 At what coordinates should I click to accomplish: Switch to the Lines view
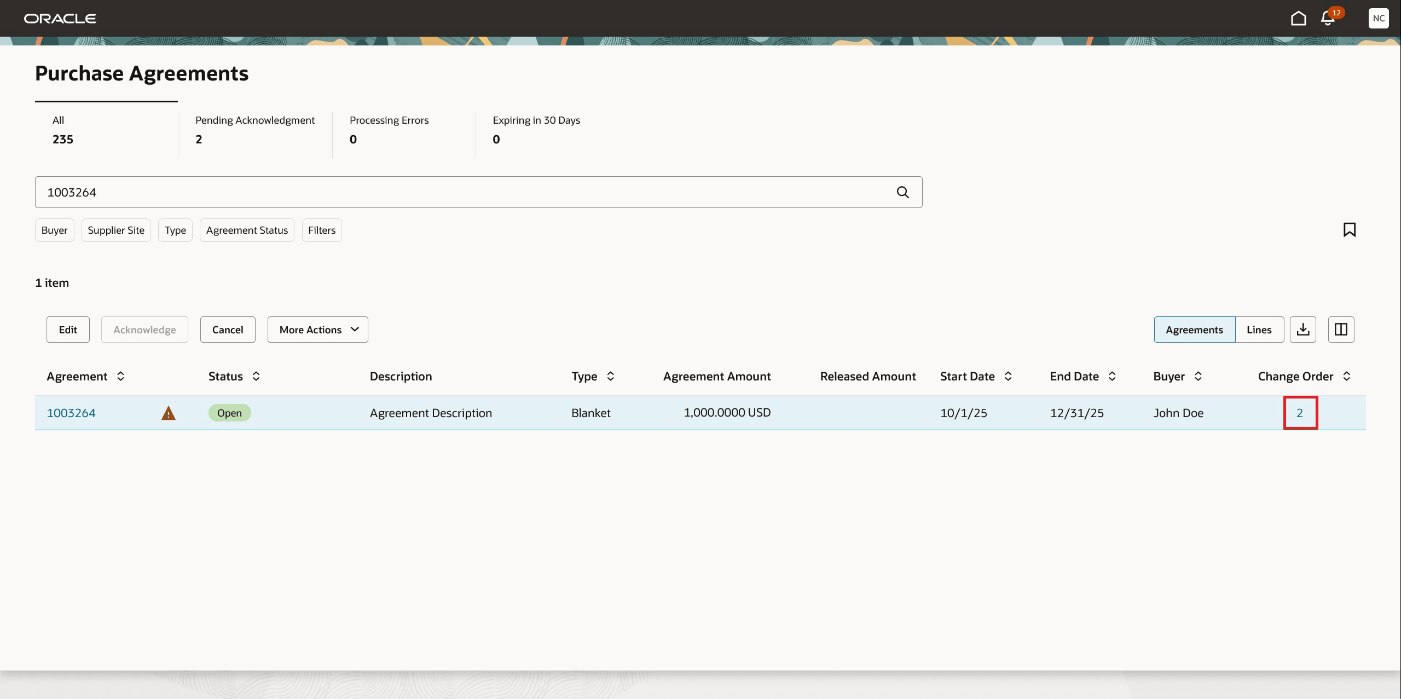(1259, 329)
